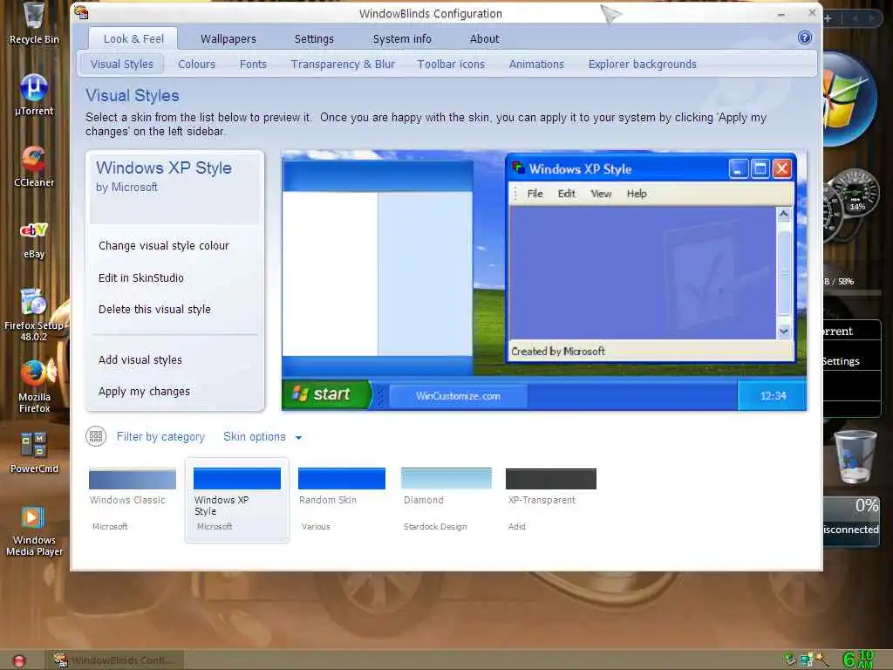893x670 pixels.
Task: Switch to the Look & Feel tab
Action: [133, 38]
